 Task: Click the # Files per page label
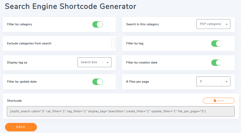click(x=137, y=82)
